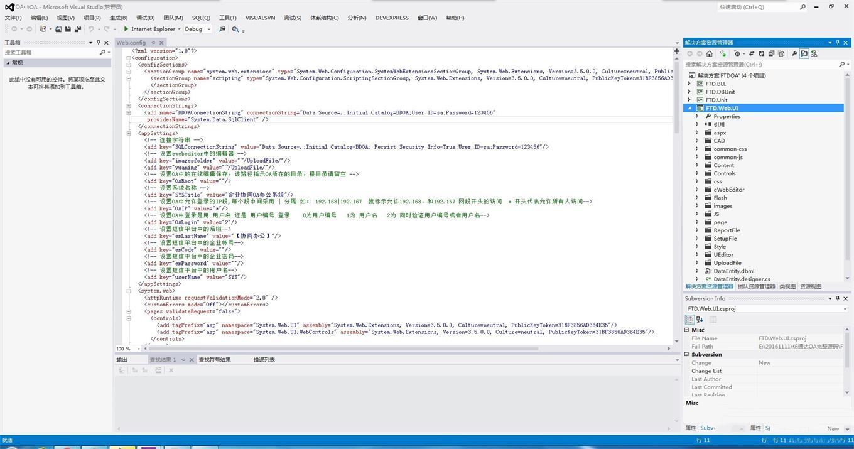Toggle pin on the Web.config tab
Viewport: 854px width, 449px height.
pyautogui.click(x=153, y=43)
